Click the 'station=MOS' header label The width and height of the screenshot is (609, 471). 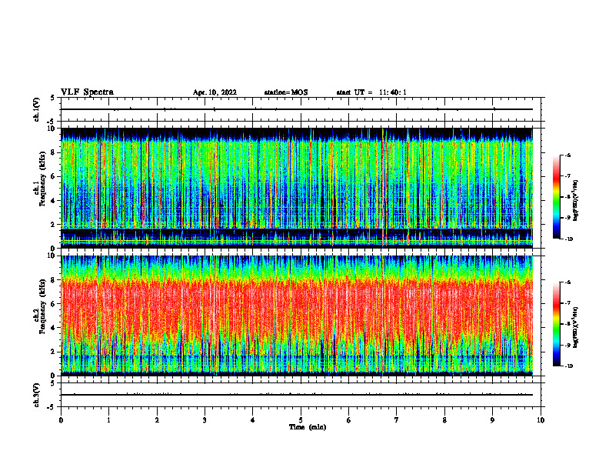click(x=286, y=92)
